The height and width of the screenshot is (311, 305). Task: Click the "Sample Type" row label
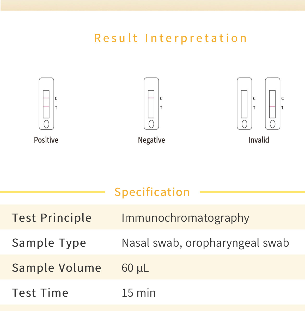[x=49, y=243]
